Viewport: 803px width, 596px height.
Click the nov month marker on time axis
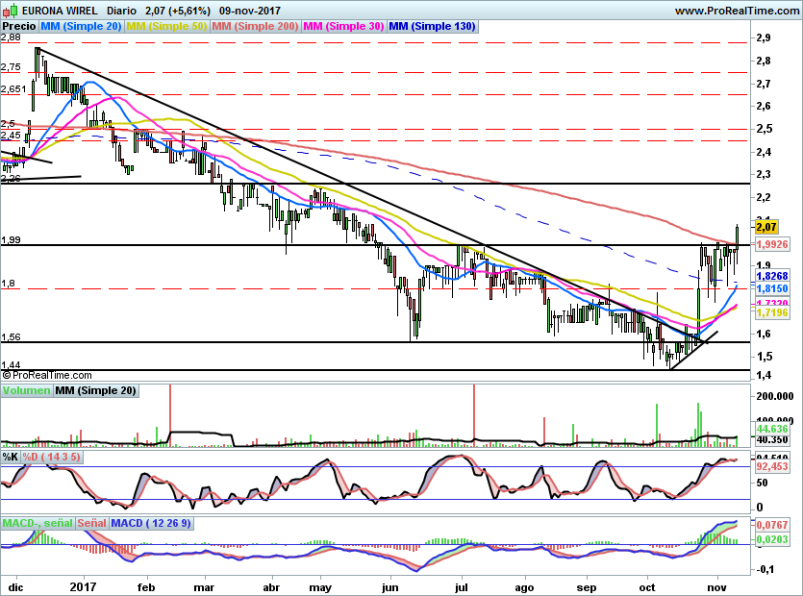click(x=717, y=586)
